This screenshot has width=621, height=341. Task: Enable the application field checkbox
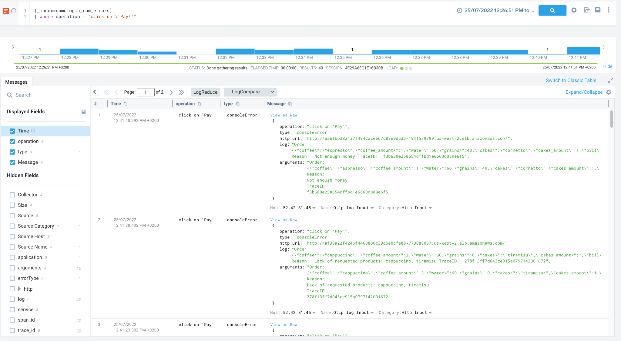coord(12,257)
